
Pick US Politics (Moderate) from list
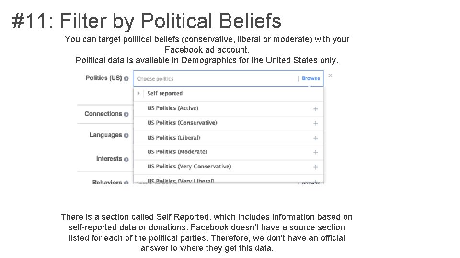pos(177,152)
